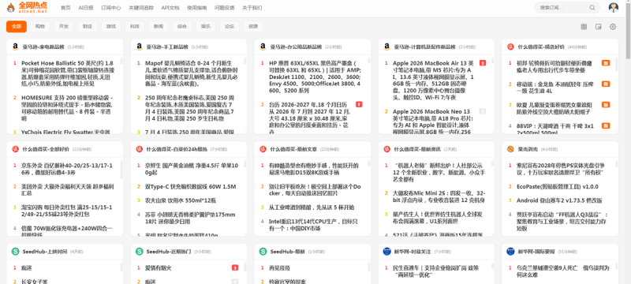Select the 综合 category tab
This screenshot has width=631, height=284.
click(x=182, y=27)
